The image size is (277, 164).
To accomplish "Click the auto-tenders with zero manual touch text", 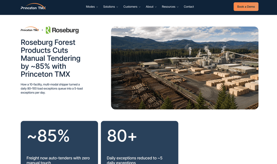I will (x=58, y=160).
